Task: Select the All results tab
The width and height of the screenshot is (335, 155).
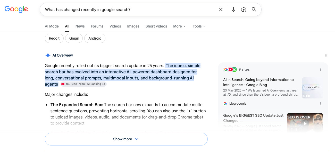Action: coord(67,26)
